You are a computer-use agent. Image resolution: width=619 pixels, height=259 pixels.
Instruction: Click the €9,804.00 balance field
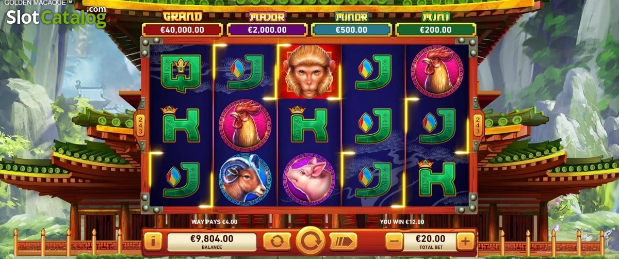pyautogui.click(x=212, y=241)
